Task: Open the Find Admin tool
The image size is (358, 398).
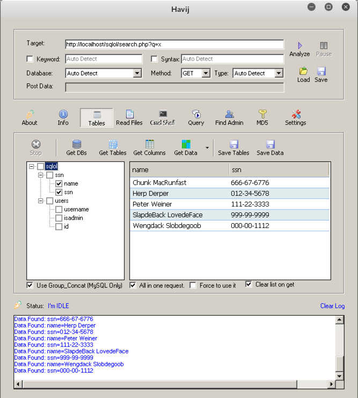Action: (x=229, y=114)
